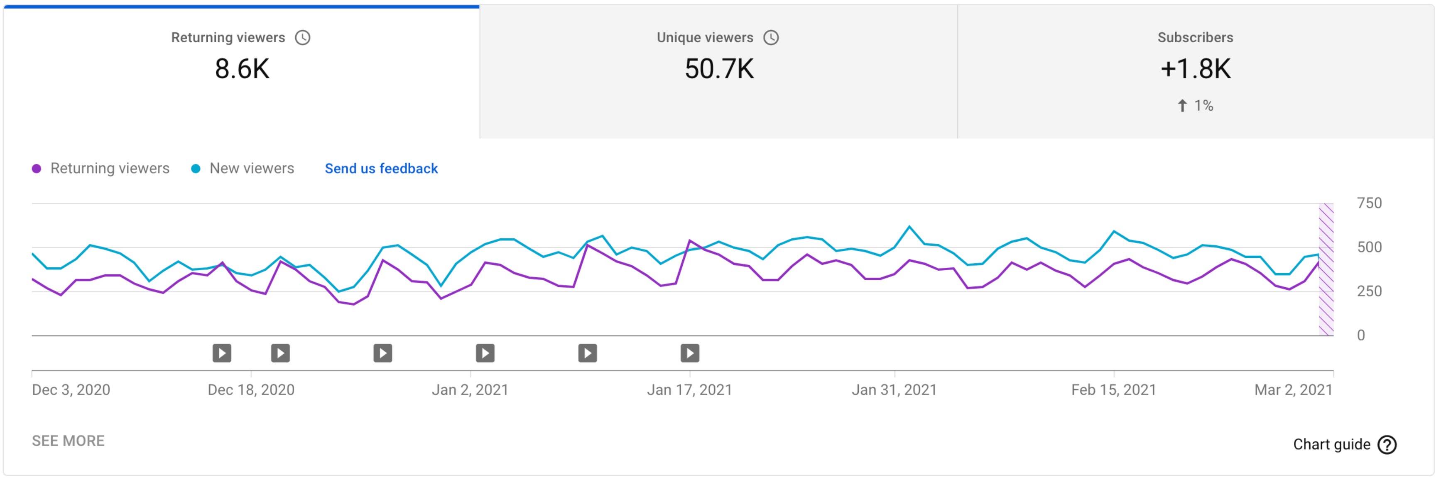Click the clock icon beside Returning viewers
1441x480 pixels.
click(x=303, y=37)
